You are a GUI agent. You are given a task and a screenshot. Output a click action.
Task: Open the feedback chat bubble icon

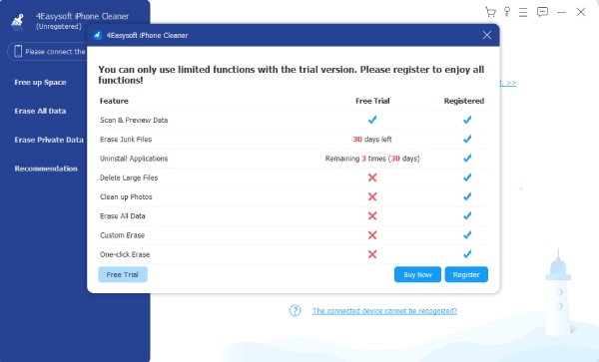pos(542,12)
